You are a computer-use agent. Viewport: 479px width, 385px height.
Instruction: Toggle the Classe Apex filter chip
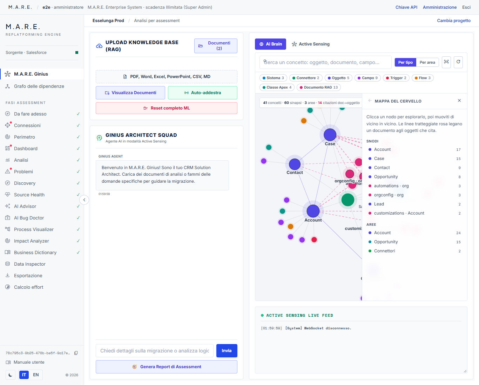tap(277, 87)
